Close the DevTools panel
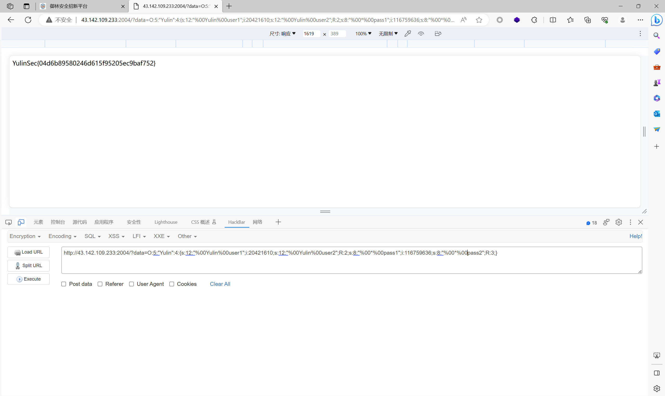This screenshot has width=665, height=396. (641, 222)
